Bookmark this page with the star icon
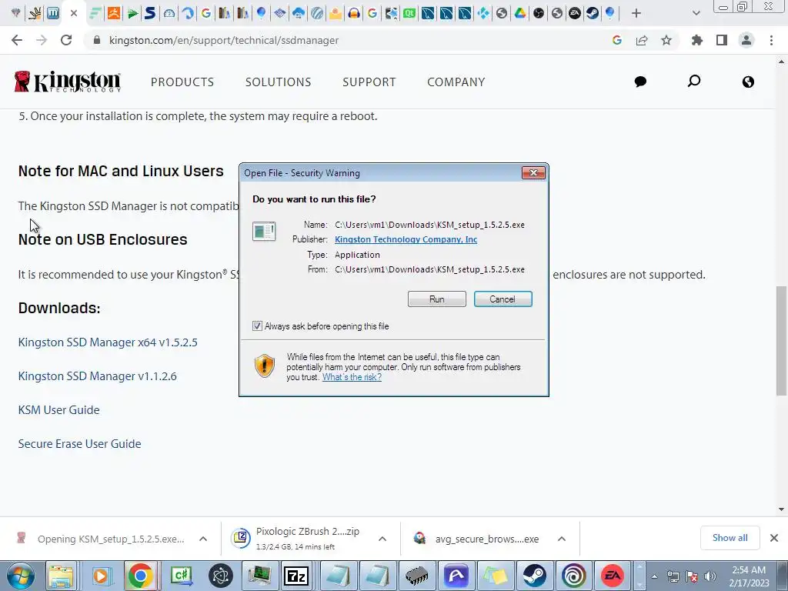This screenshot has height=591, width=788. [x=666, y=40]
